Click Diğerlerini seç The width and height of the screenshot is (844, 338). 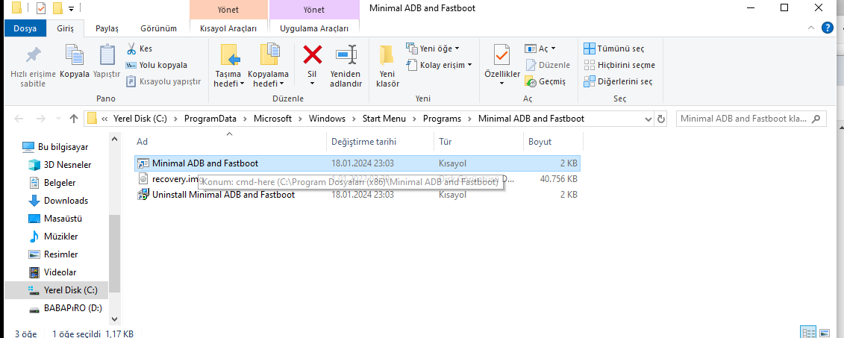618,82
